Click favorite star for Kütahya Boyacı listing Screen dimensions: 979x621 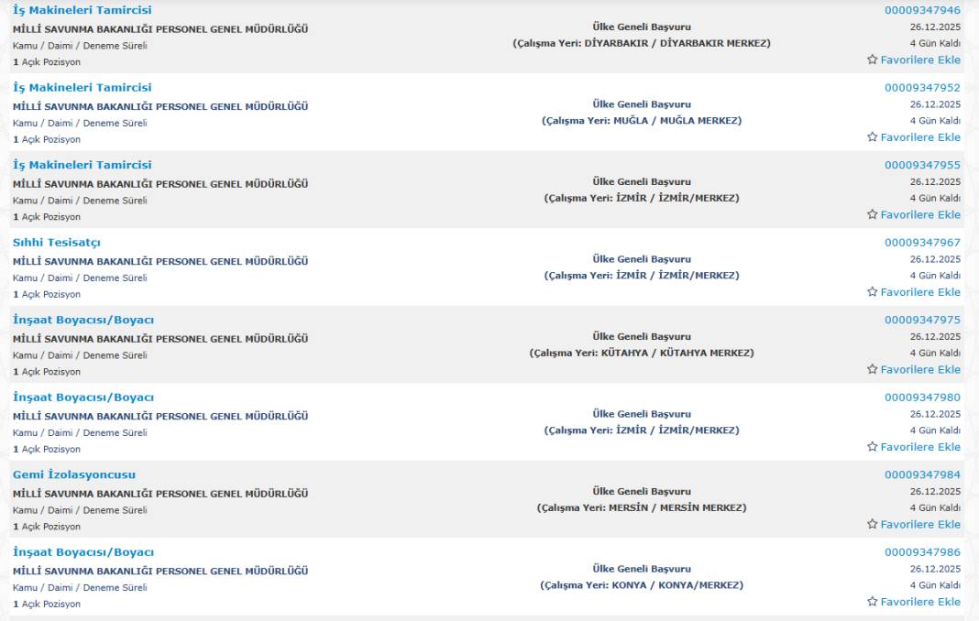tap(872, 369)
